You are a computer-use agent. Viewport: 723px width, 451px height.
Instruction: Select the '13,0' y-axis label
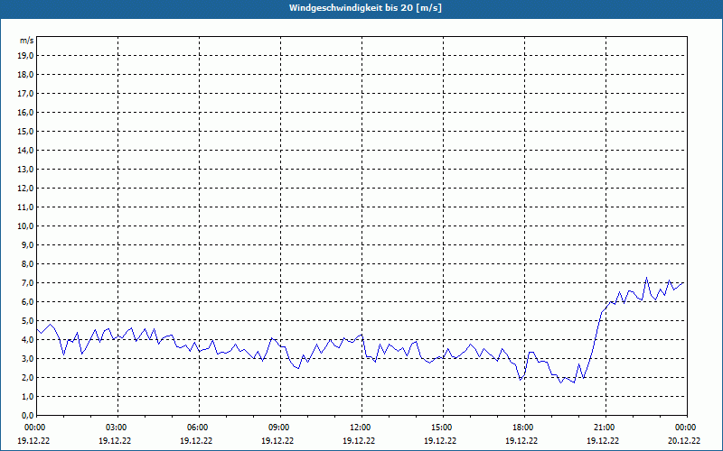(25, 170)
